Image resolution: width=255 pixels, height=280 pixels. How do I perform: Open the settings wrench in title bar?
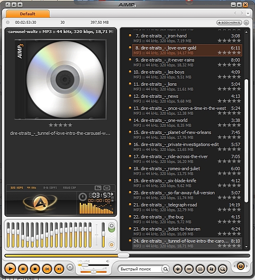[14, 5]
